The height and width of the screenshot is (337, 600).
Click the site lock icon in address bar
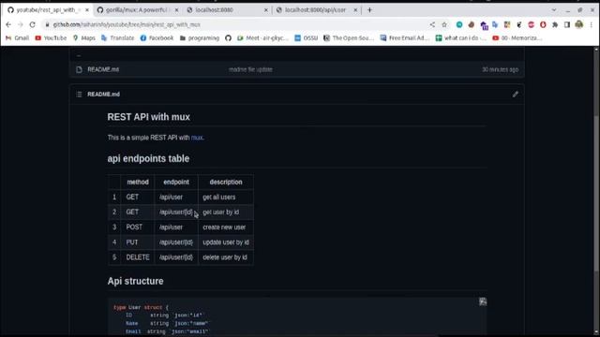[x=47, y=24]
